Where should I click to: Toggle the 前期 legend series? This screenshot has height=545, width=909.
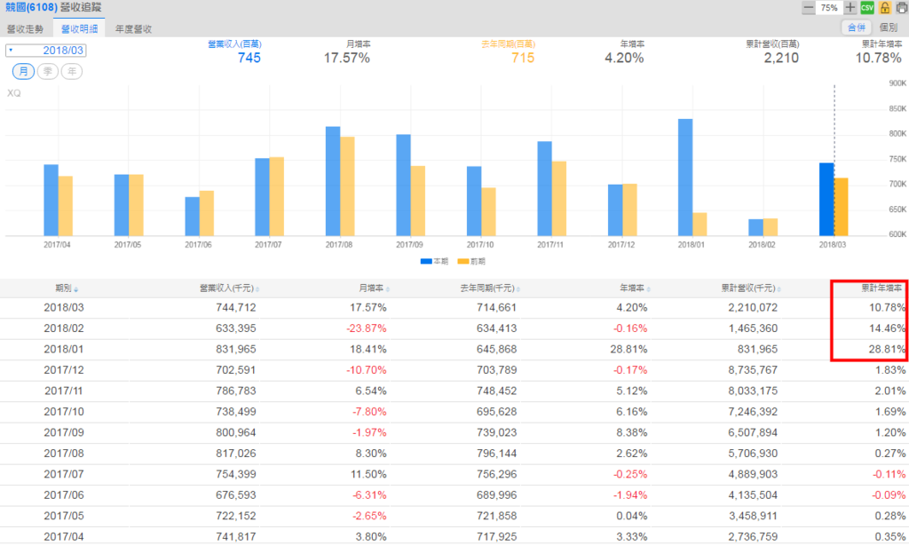[471, 262]
